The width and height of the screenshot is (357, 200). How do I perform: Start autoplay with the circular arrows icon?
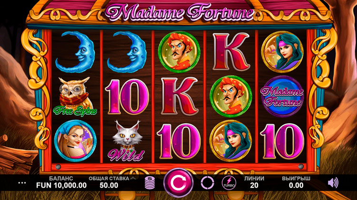point(207,182)
